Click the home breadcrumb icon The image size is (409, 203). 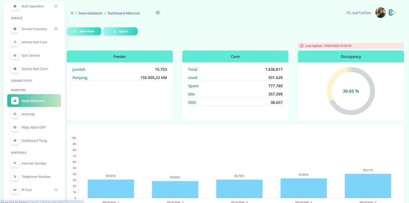(x=72, y=13)
